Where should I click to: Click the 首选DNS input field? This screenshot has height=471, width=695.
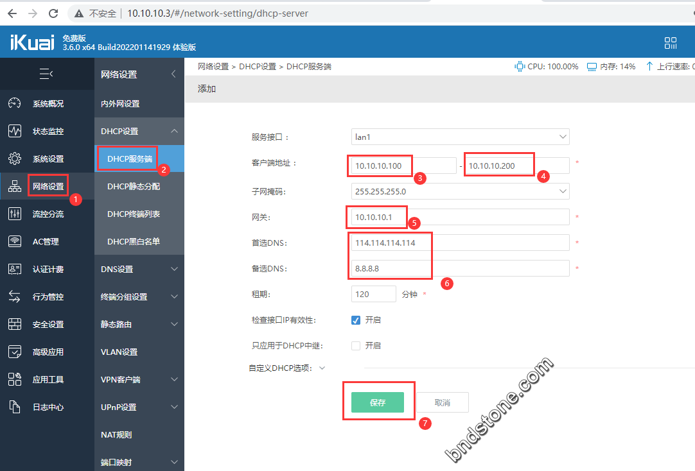pyautogui.click(x=460, y=243)
